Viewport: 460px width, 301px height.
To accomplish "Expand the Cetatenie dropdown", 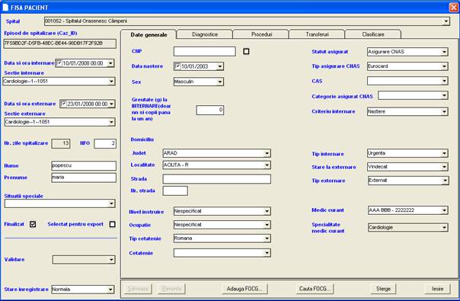I will [267, 253].
